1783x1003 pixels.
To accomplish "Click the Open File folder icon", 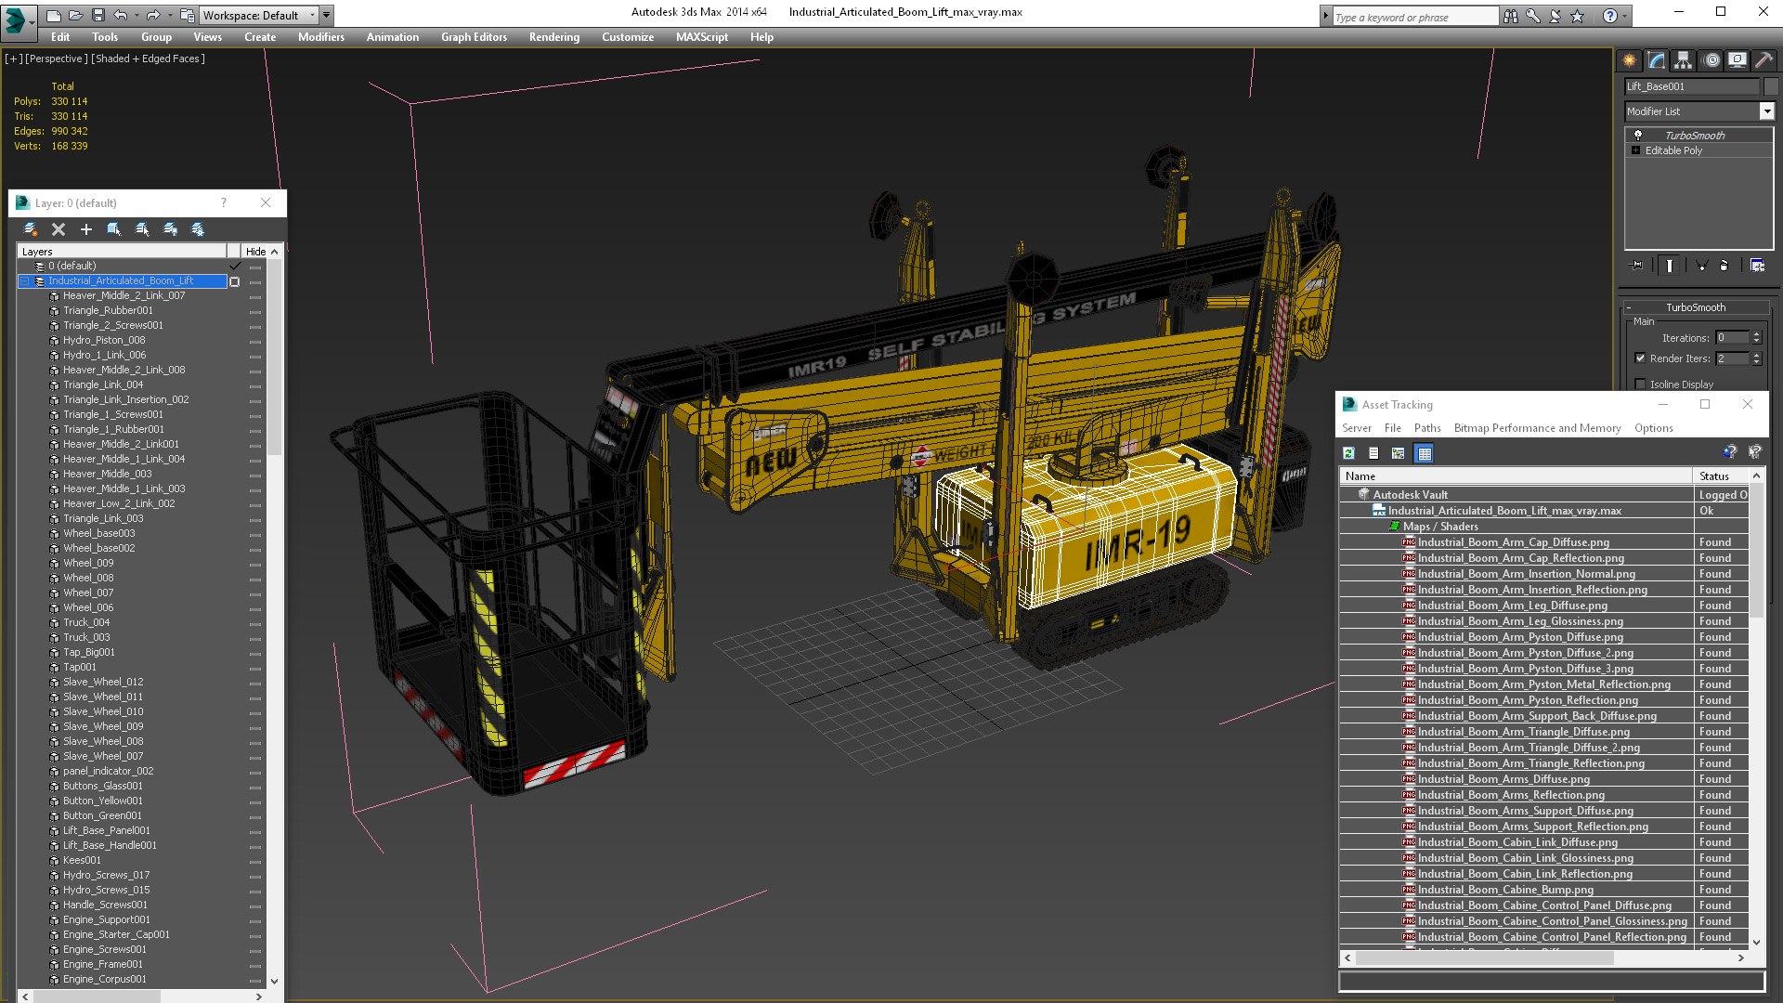I will click(75, 15).
